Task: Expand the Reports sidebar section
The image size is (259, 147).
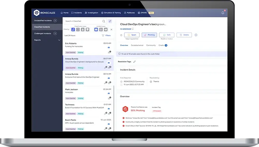Action: 47,40
